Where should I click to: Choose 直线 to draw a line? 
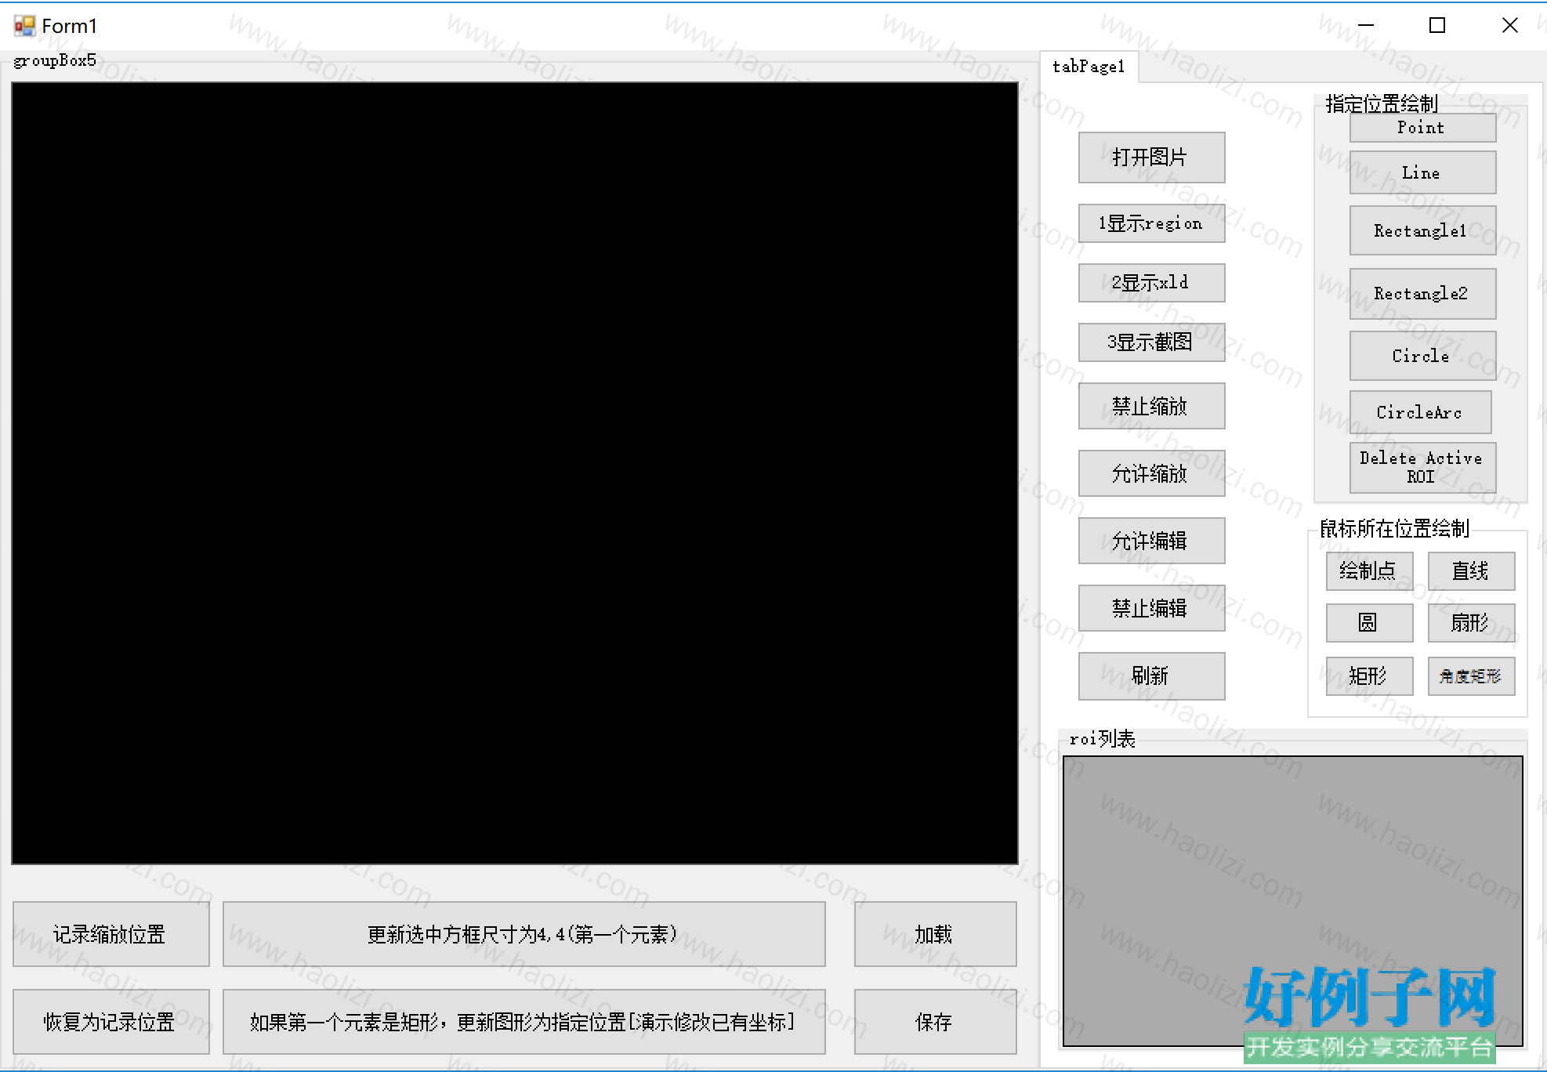1471,571
